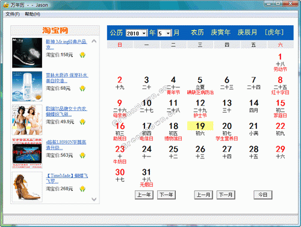Image resolution: width=301 pixels, height=227 pixels.
Task: Click the app icon in the title bar
Action: click(6, 5)
